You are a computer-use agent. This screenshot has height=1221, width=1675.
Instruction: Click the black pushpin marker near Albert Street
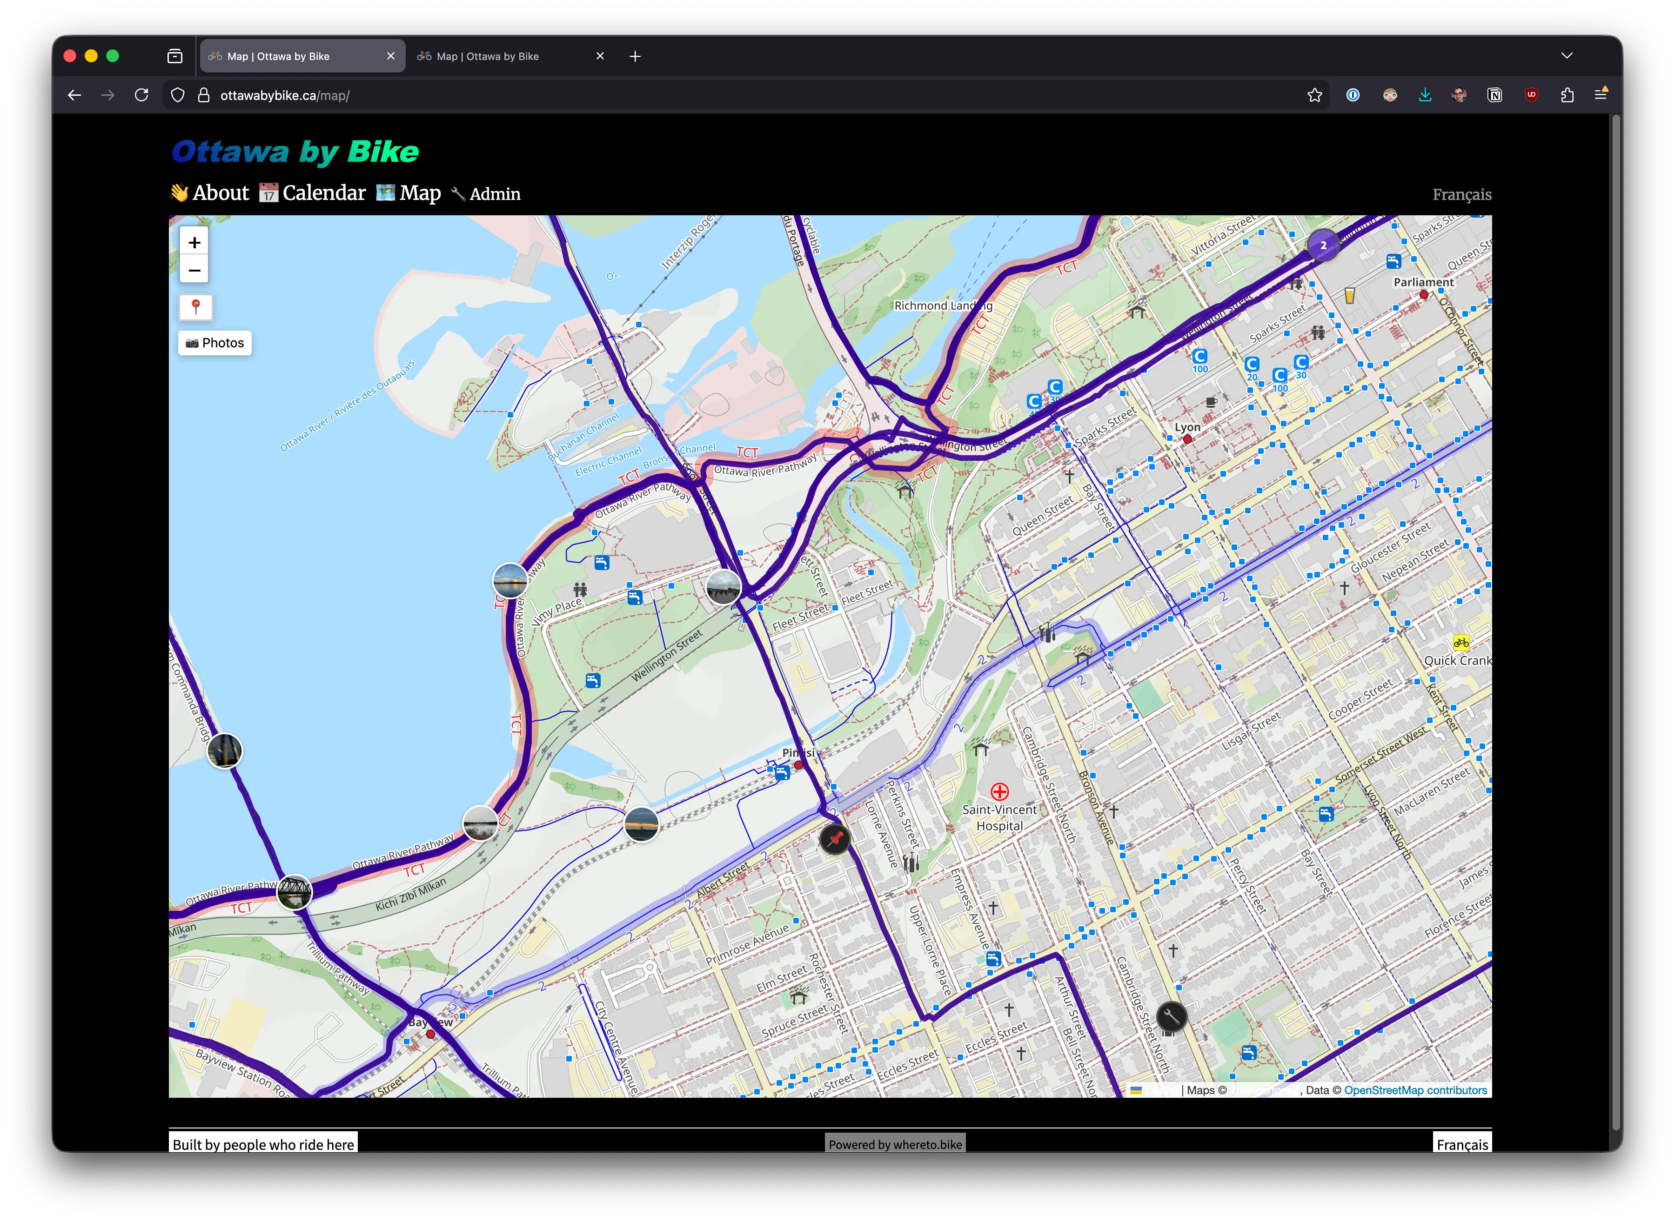tap(835, 840)
